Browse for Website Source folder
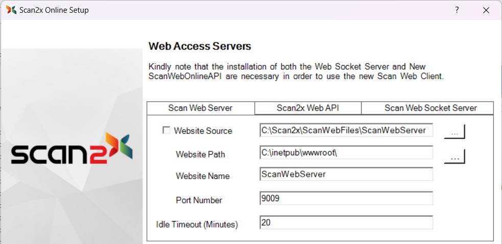This screenshot has height=244, width=502. (455, 131)
